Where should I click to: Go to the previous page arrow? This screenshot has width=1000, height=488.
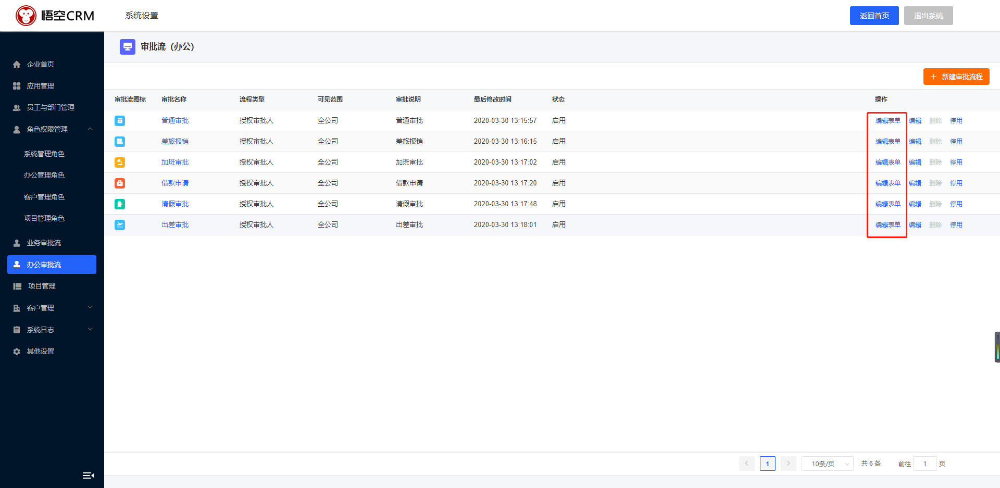(747, 464)
